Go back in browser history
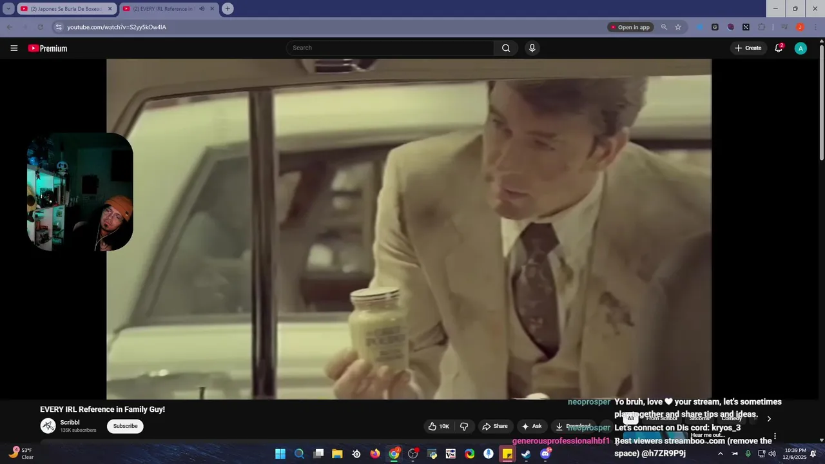This screenshot has height=464, width=825. 9,27
